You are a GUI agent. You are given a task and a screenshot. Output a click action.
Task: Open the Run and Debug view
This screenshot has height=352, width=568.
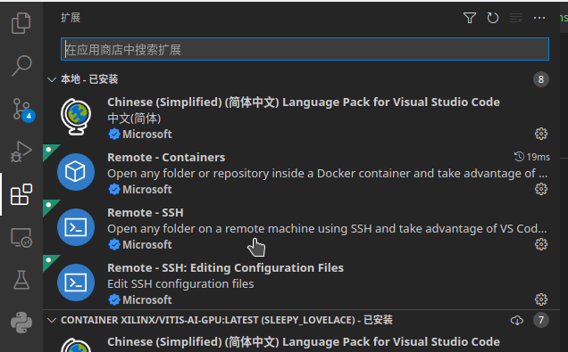(x=21, y=151)
